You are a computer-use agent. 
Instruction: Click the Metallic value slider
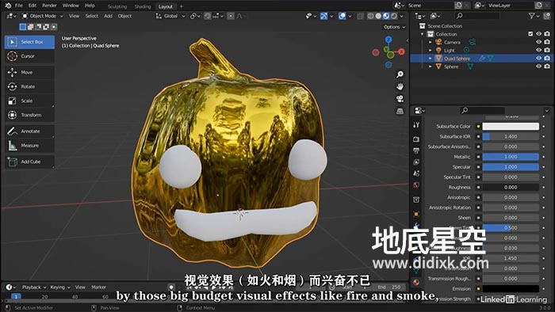511,157
